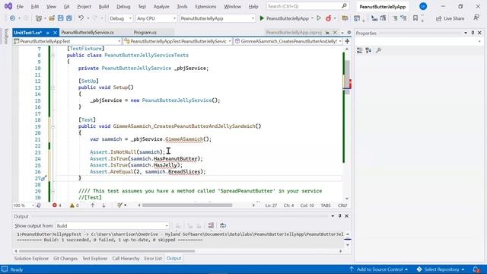The width and height of the screenshot is (487, 274).
Task: Open the Solution Explorer tab
Action: click(31, 258)
